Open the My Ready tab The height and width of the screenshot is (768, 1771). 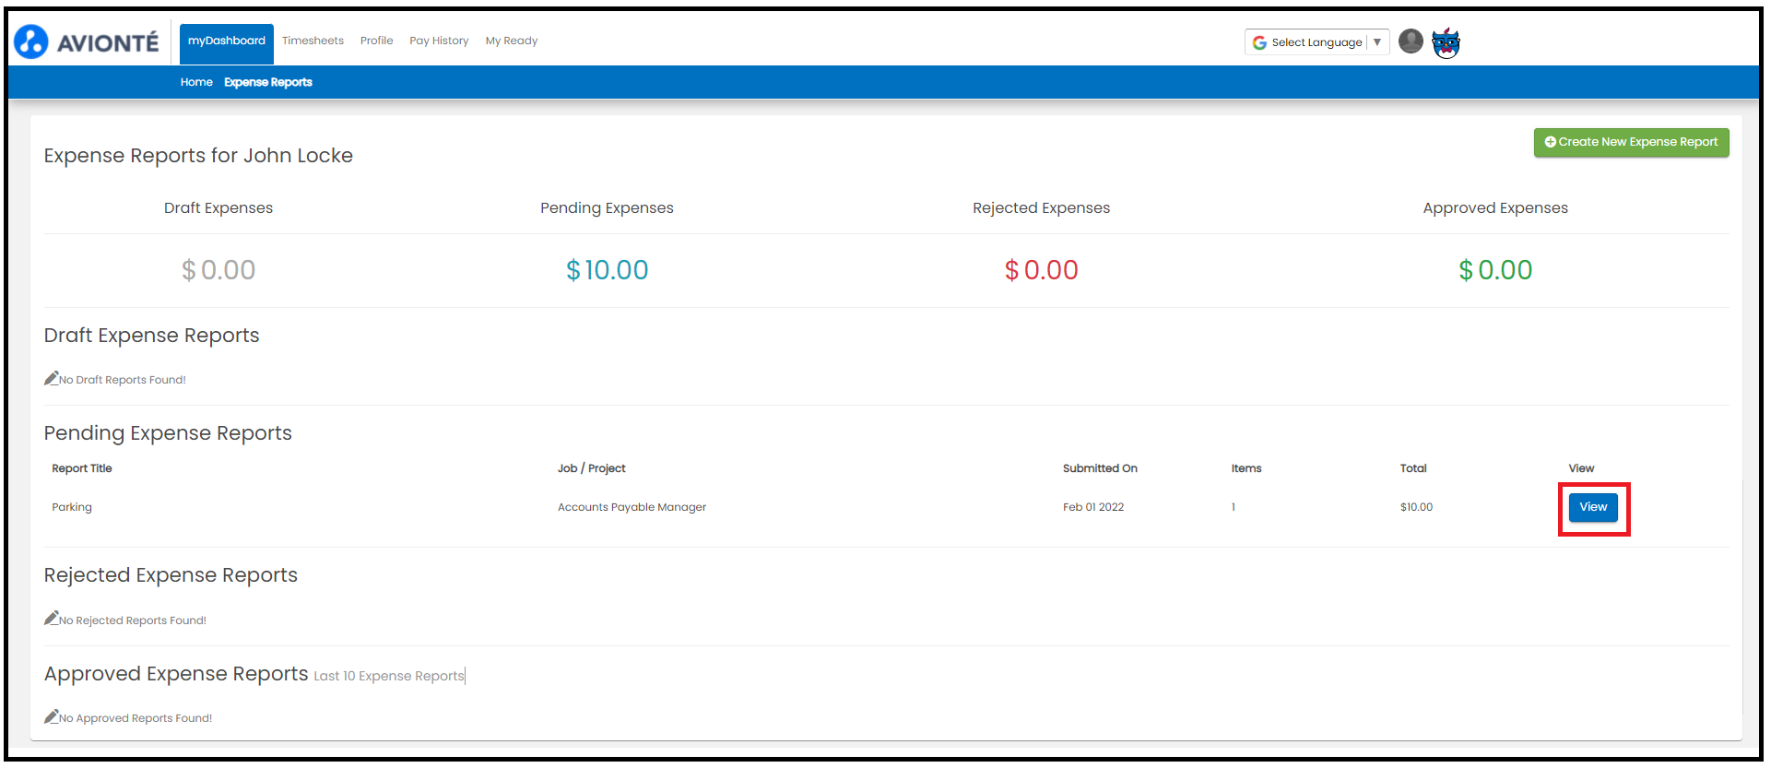coord(512,41)
